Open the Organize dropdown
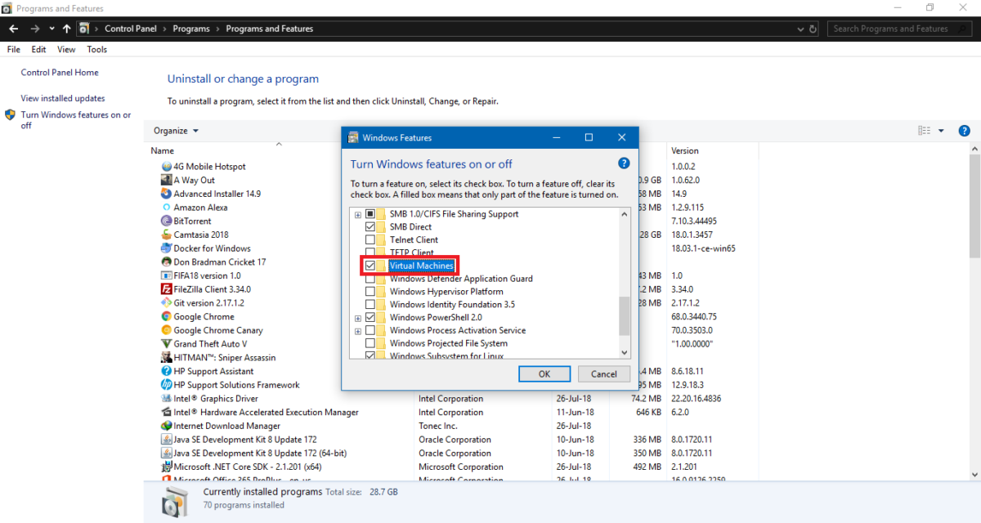The image size is (981, 523). (x=176, y=130)
